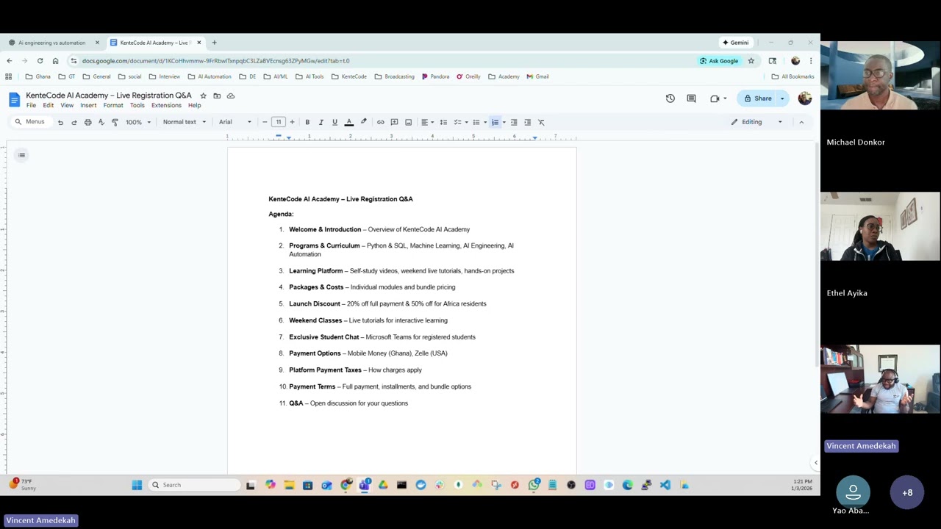
Task: Open the All Bookmarks folder
Action: pyautogui.click(x=792, y=76)
